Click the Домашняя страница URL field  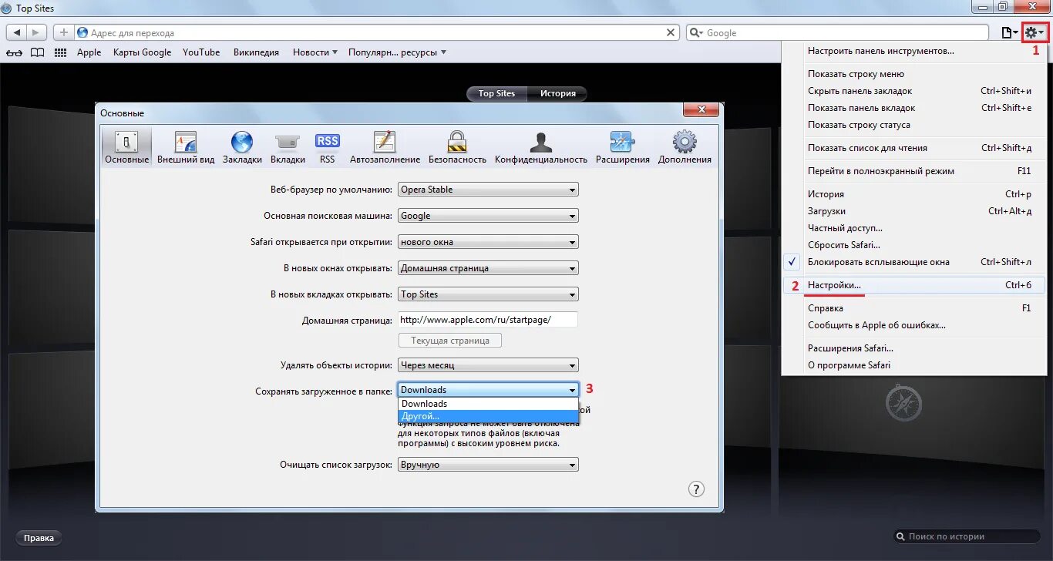point(488,320)
